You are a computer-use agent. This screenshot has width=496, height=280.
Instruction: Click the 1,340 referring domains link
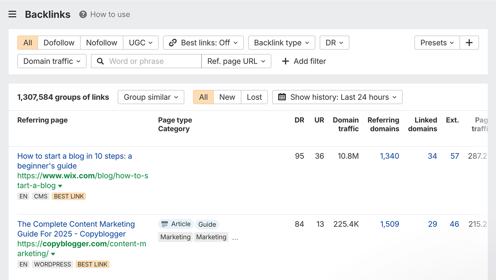point(389,156)
